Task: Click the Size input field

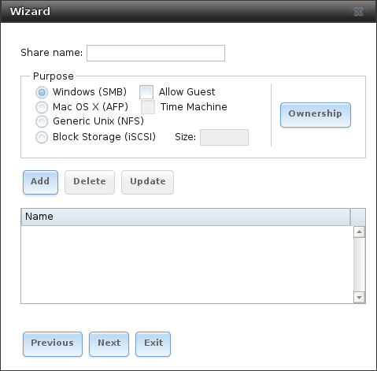Action: pos(224,137)
